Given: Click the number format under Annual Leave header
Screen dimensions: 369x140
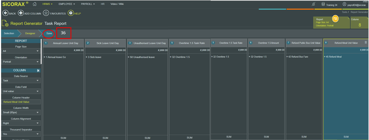Looking at the screenshot, I should click(78, 50).
